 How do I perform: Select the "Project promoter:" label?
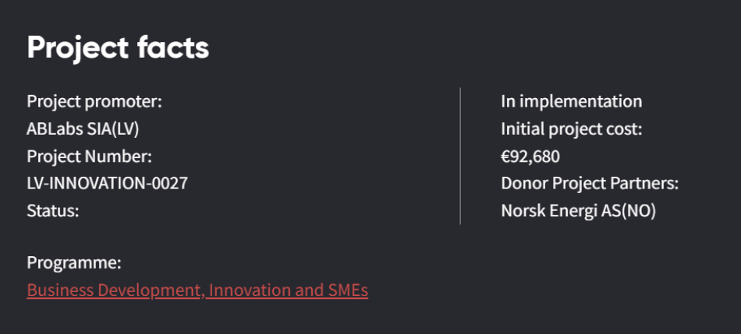click(x=94, y=101)
